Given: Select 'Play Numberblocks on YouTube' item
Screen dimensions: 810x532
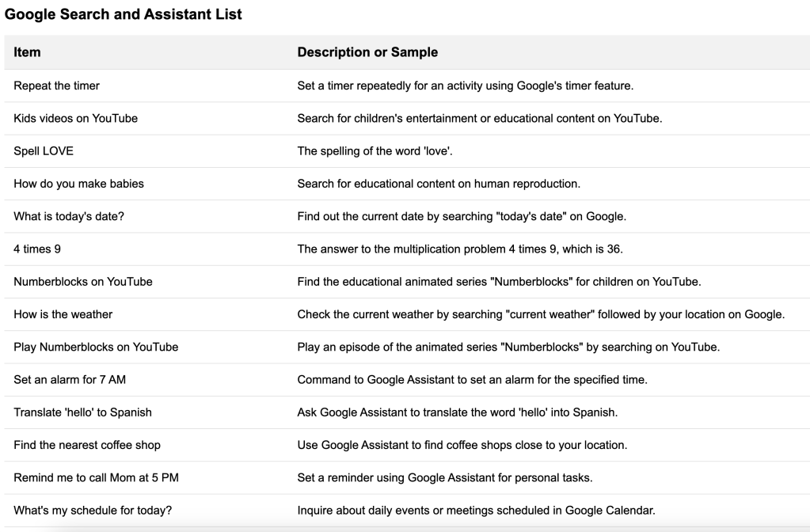Looking at the screenshot, I should click(x=96, y=347).
